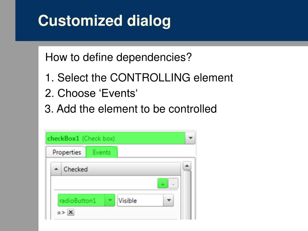Image resolution: width=308 pixels, height=231 pixels.
Task: Click step 2 Choose 'Events' text
Action: pyautogui.click(x=91, y=93)
